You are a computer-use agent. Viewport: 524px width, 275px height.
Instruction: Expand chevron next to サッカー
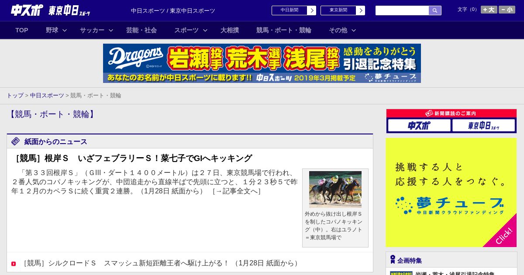click(111, 30)
